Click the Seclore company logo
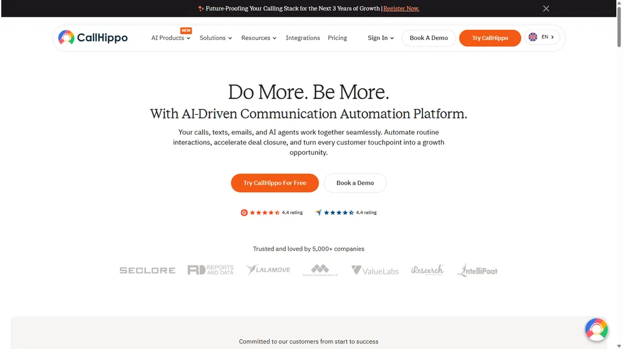This screenshot has height=349, width=624. pyautogui.click(x=147, y=270)
